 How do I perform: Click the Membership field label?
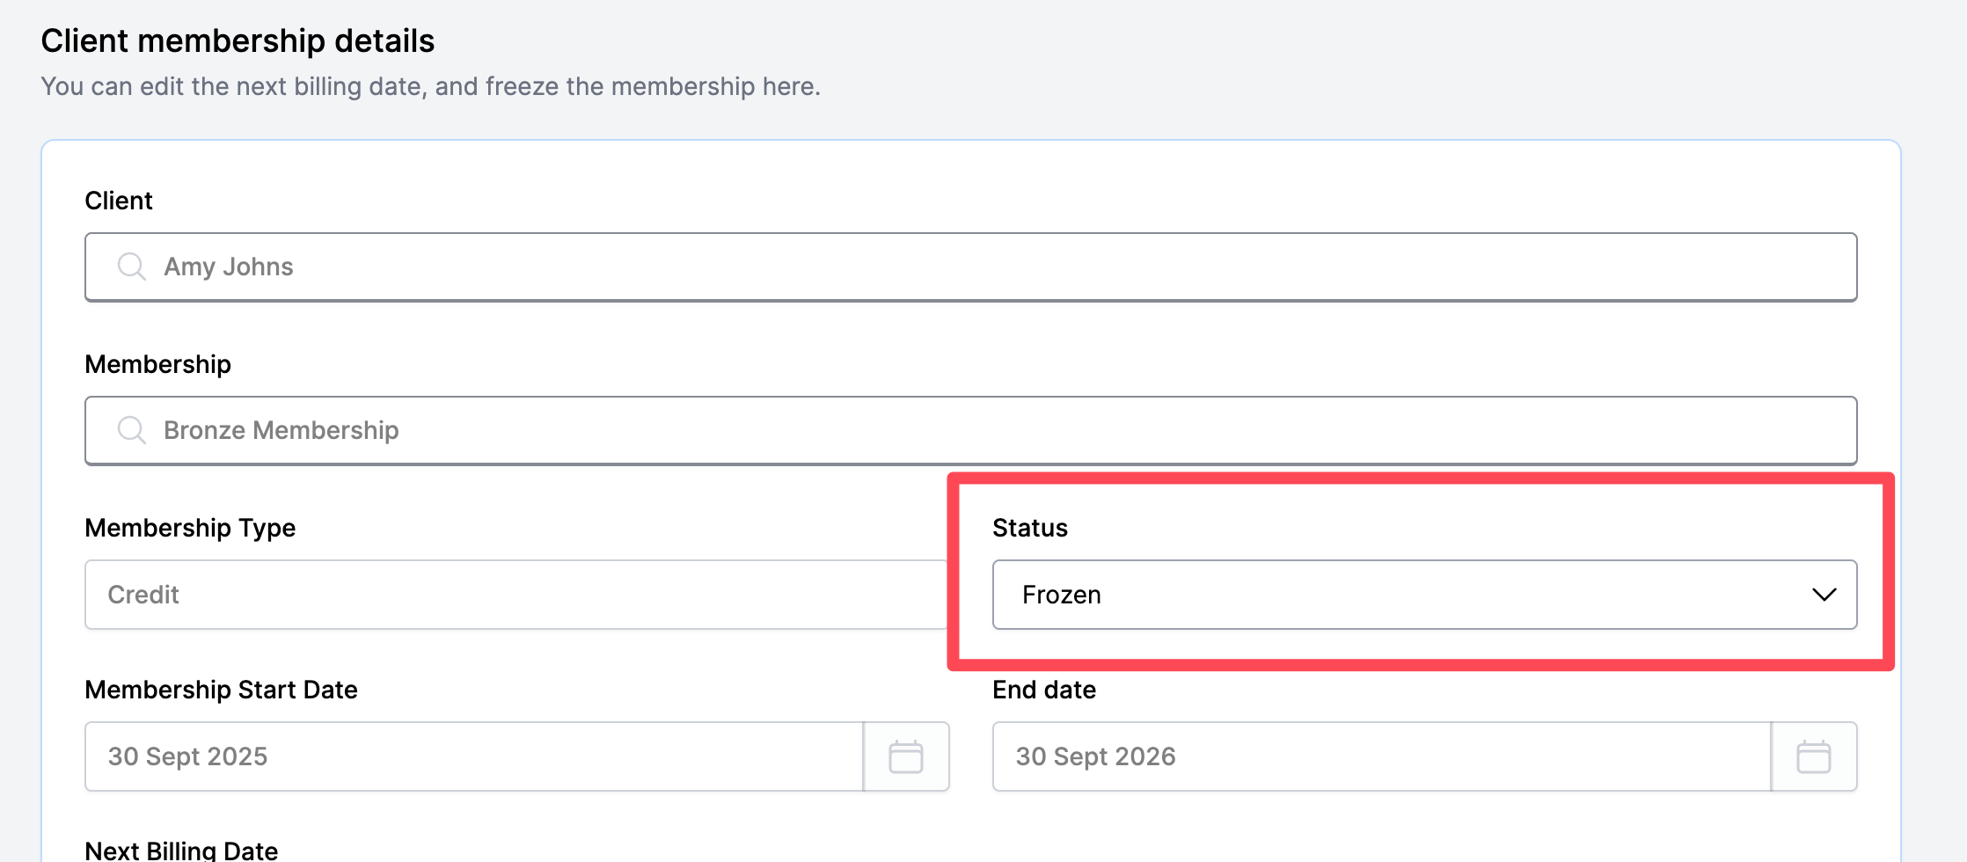[157, 364]
